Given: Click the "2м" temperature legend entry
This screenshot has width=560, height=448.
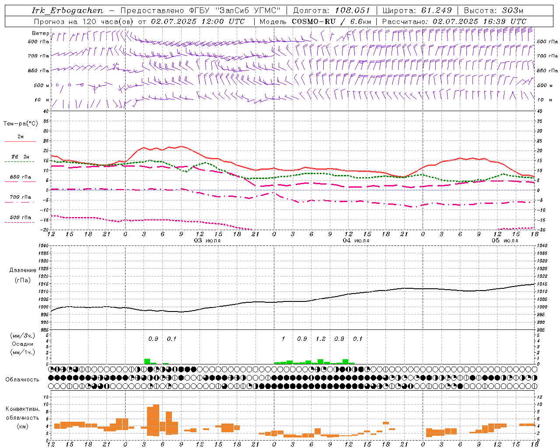Looking at the screenshot, I should point(21,137).
